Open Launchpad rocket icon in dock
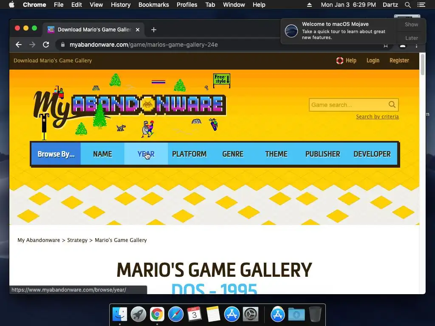Screen dimensions: 435x326 coord(138,315)
